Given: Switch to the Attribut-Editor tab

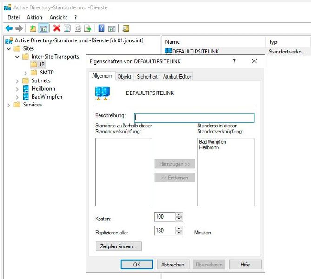Looking at the screenshot, I should [x=177, y=77].
